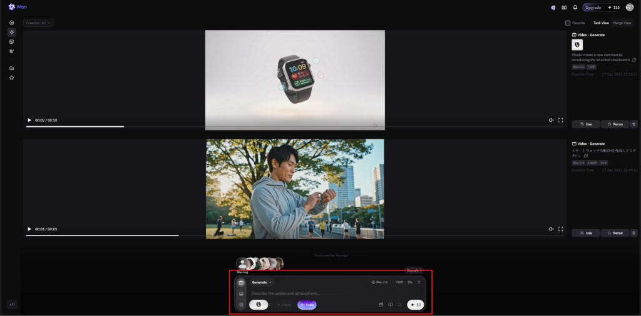Click Use for the 22:19:31 task
This screenshot has width=641, height=316.
click(586, 124)
